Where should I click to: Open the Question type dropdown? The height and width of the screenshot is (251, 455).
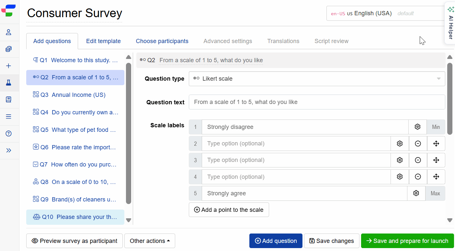click(x=317, y=78)
